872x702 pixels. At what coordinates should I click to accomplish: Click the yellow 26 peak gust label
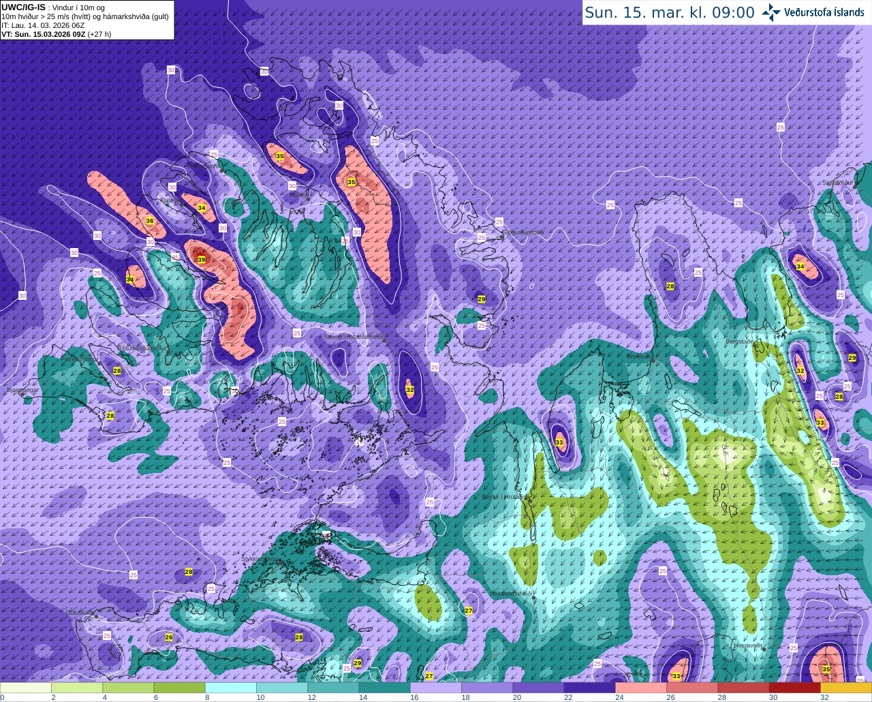click(x=169, y=637)
